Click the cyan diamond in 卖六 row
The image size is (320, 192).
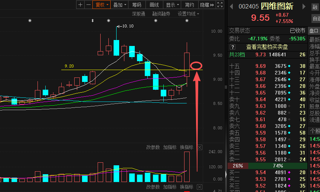(289, 126)
